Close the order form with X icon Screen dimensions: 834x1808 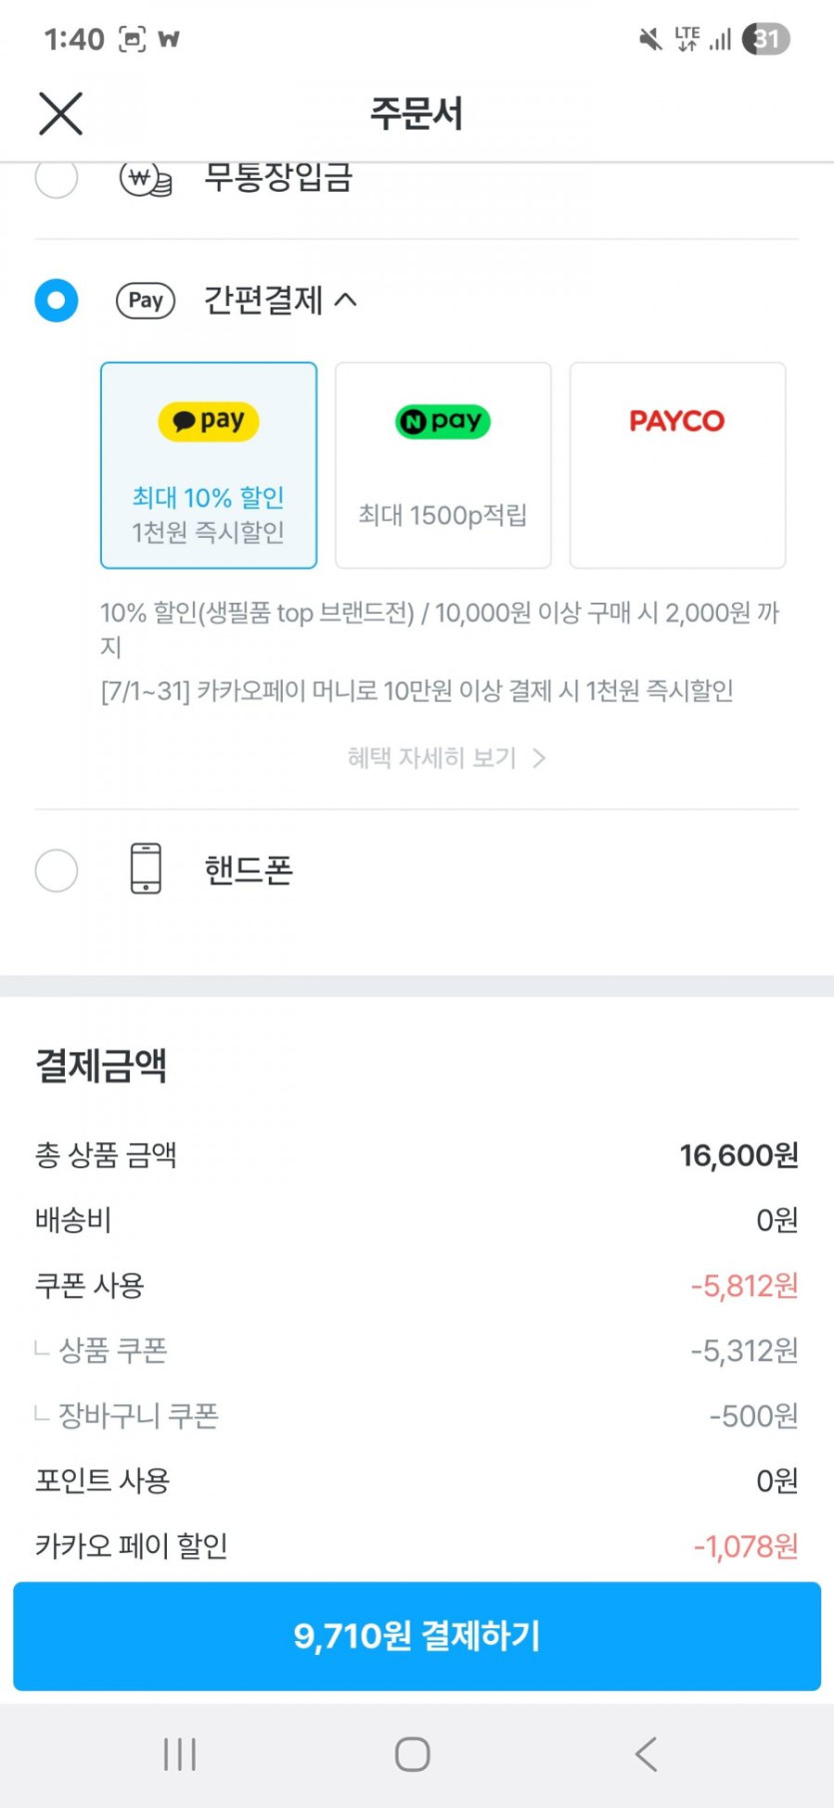(x=60, y=113)
